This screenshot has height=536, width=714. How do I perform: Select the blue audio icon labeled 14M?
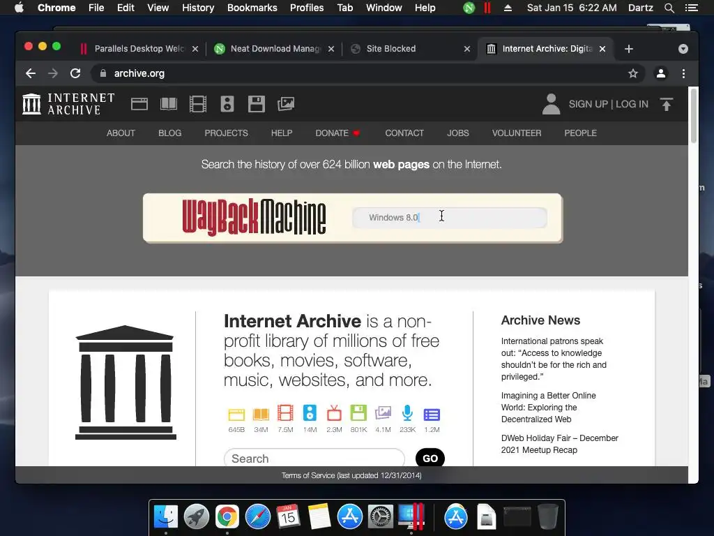[310, 413]
